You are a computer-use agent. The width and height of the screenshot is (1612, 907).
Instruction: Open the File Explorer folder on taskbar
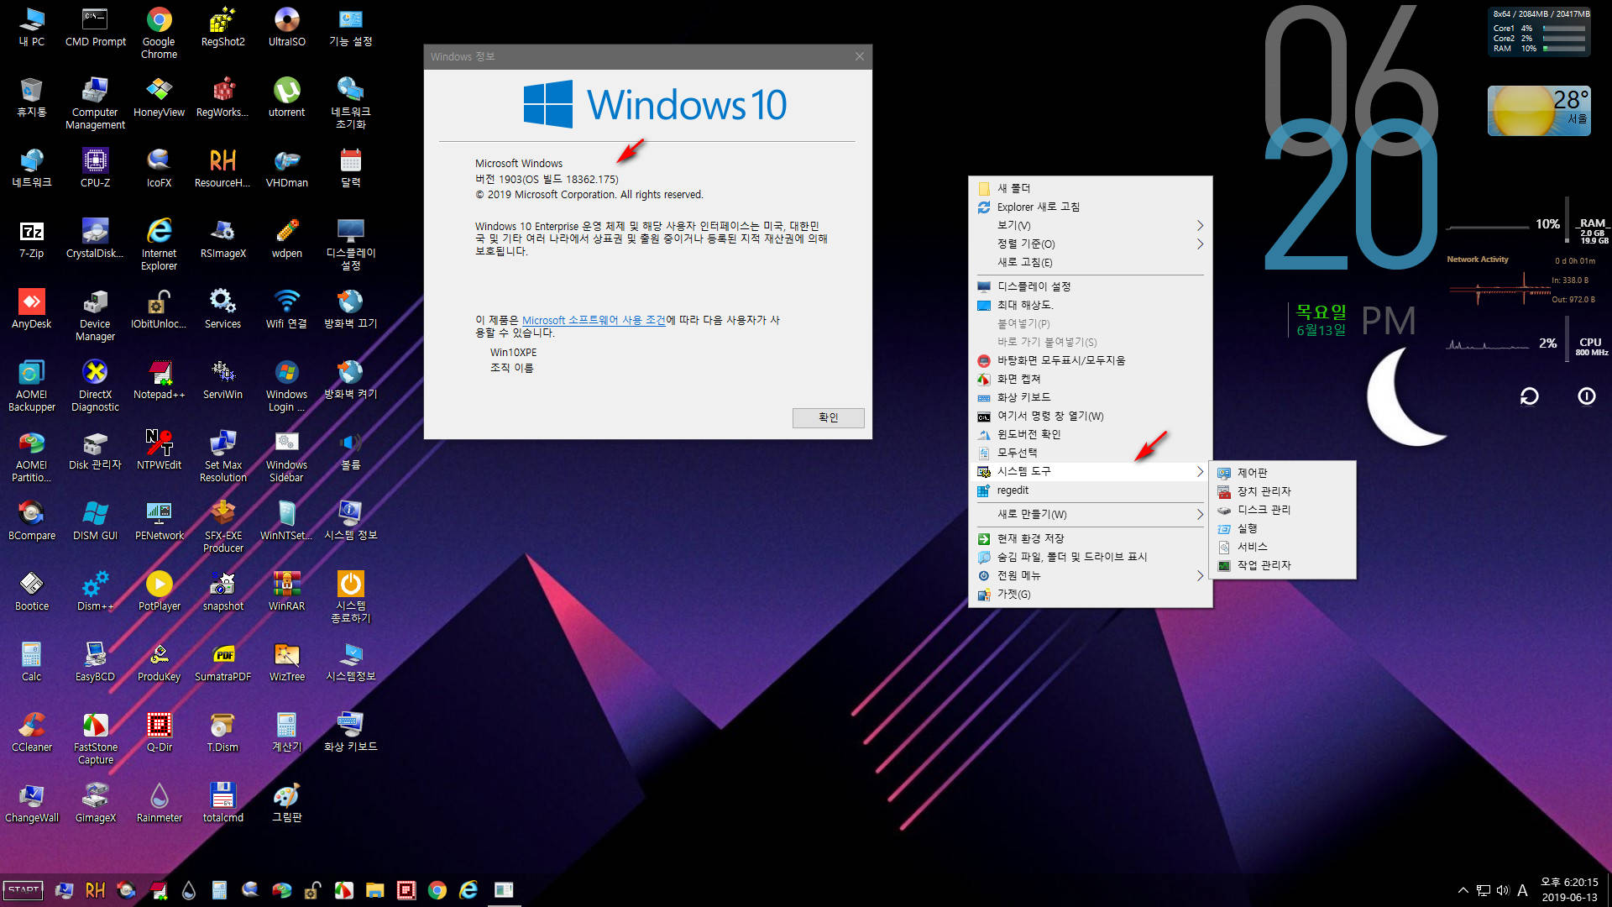tap(374, 890)
